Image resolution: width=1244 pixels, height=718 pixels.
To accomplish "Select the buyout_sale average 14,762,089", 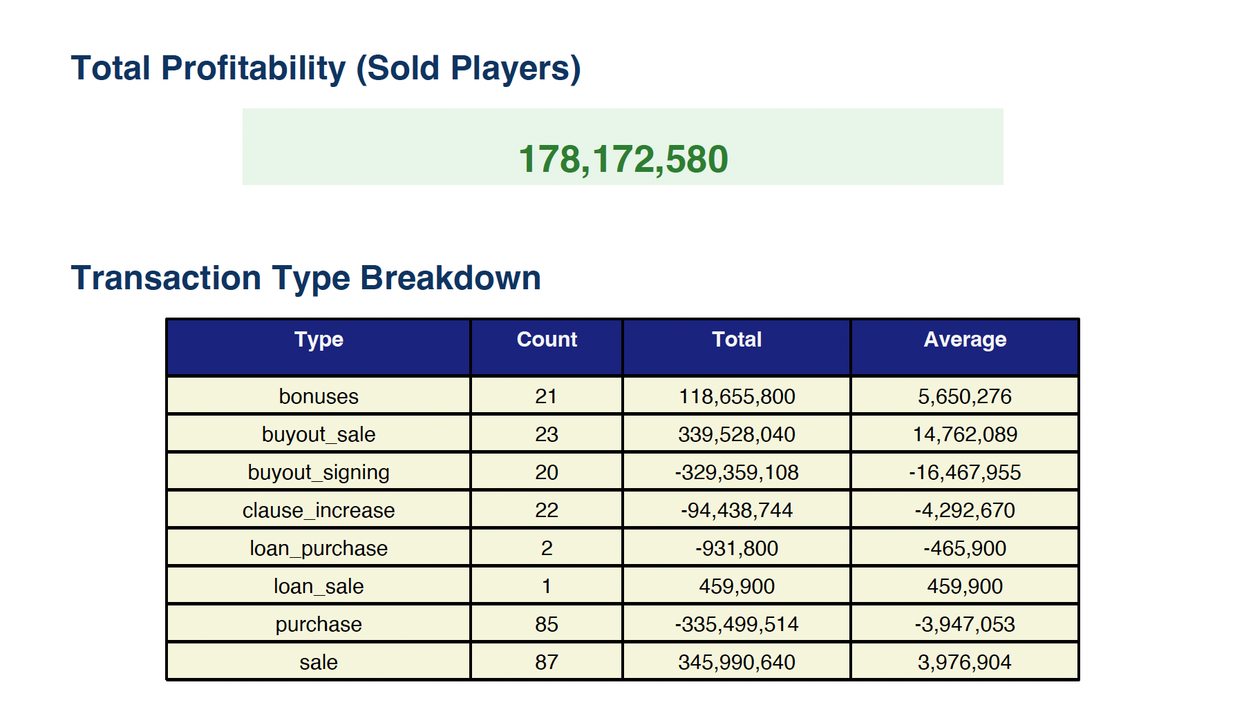I will [x=964, y=434].
